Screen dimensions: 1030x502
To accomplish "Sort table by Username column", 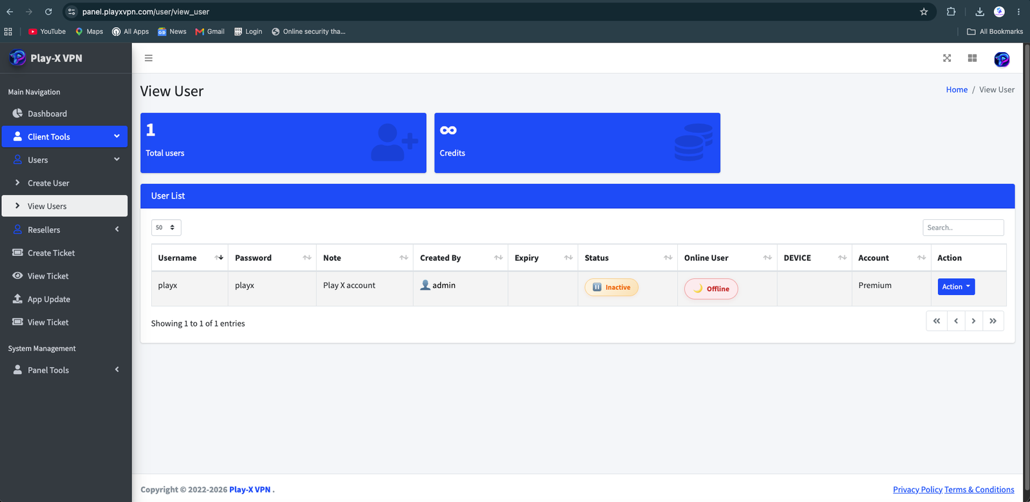I will coord(190,258).
